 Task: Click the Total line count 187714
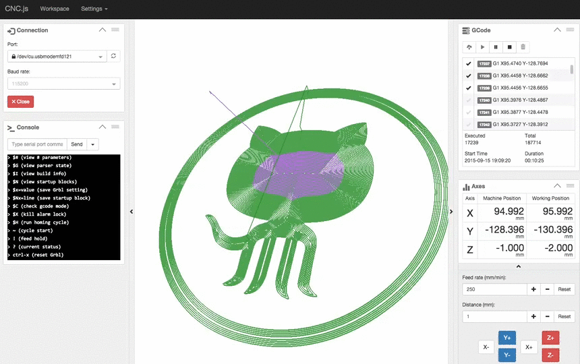(x=533, y=143)
